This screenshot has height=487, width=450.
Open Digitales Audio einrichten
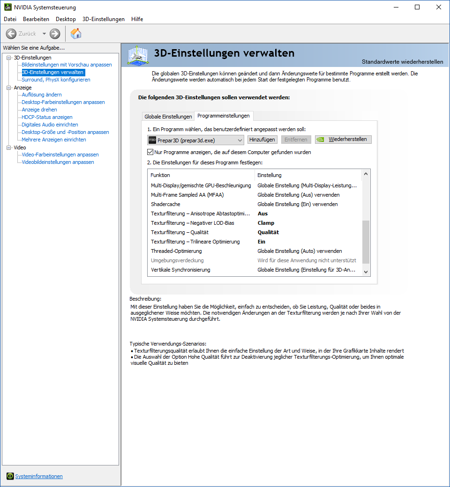coord(50,125)
